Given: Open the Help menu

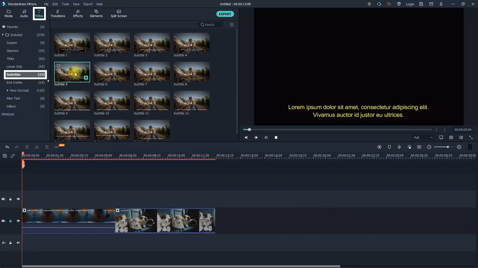Looking at the screenshot, I should click(x=99, y=4).
